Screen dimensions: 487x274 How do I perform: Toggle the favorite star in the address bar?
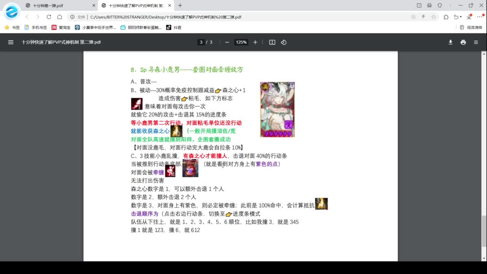click(434, 17)
